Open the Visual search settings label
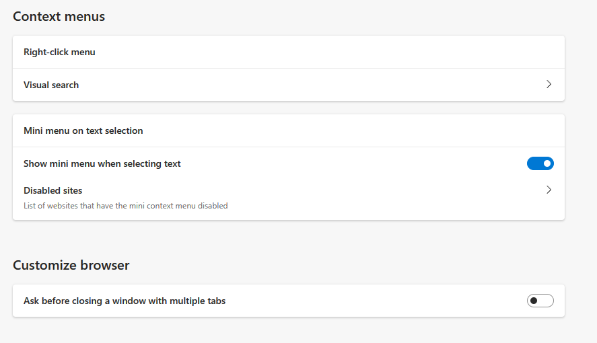Image resolution: width=597 pixels, height=343 pixels. click(51, 85)
